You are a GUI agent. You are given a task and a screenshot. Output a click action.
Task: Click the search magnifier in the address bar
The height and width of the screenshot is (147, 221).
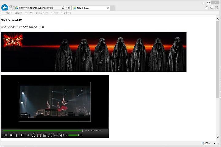pyautogui.click(x=63, y=8)
